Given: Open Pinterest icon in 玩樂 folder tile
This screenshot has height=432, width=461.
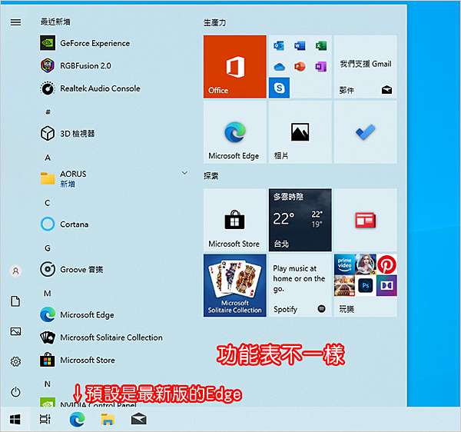Looking at the screenshot, I should (386, 264).
